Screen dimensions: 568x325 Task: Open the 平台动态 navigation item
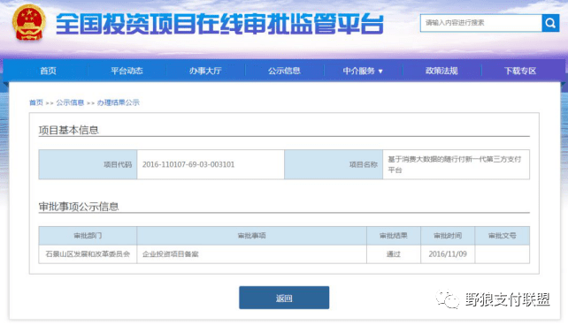click(127, 71)
